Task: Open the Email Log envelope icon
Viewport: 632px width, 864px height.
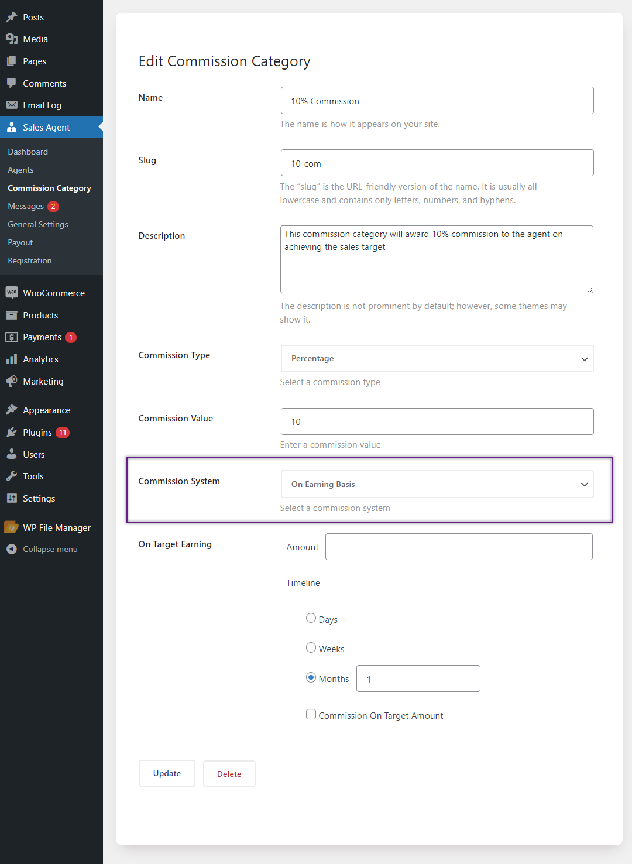Action: click(x=12, y=105)
